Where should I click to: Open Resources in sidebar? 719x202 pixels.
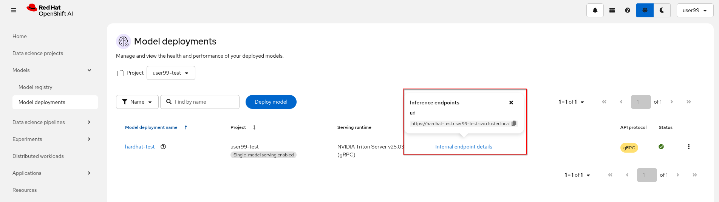25,190
